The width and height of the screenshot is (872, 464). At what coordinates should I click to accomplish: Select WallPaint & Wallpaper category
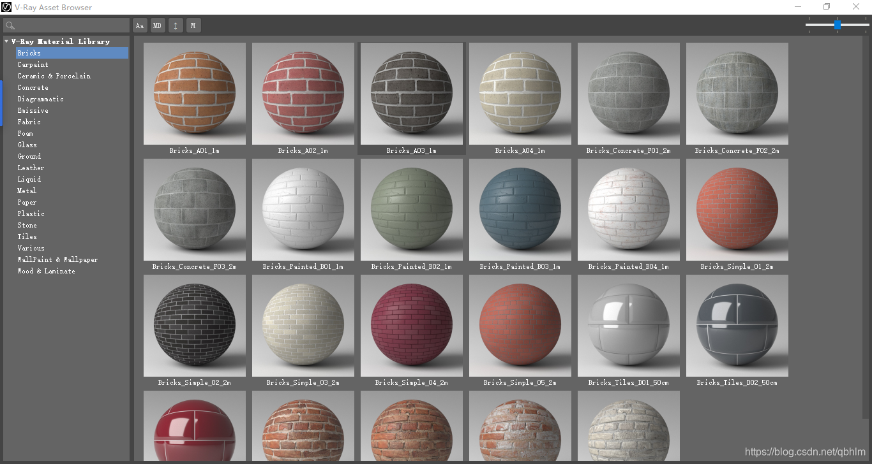click(57, 259)
